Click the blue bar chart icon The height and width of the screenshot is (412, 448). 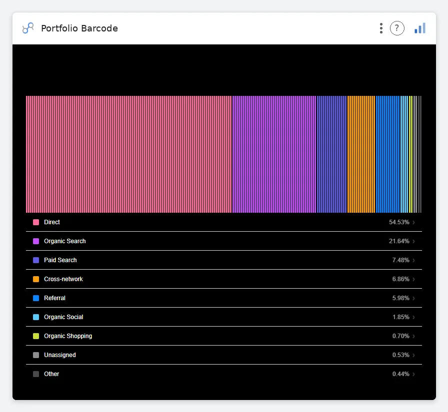(420, 28)
